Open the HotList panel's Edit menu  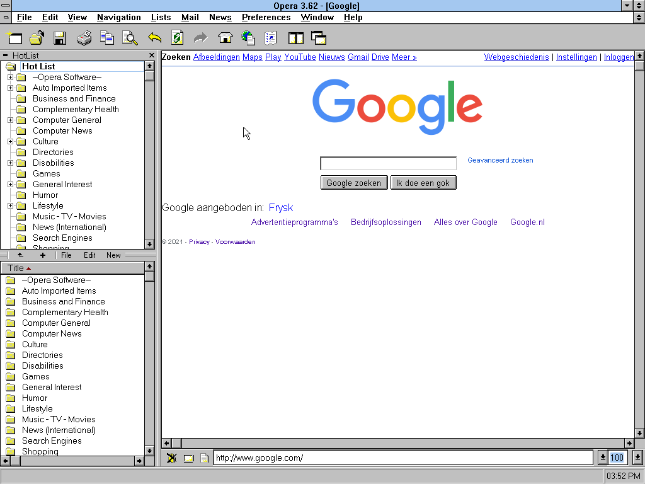89,255
